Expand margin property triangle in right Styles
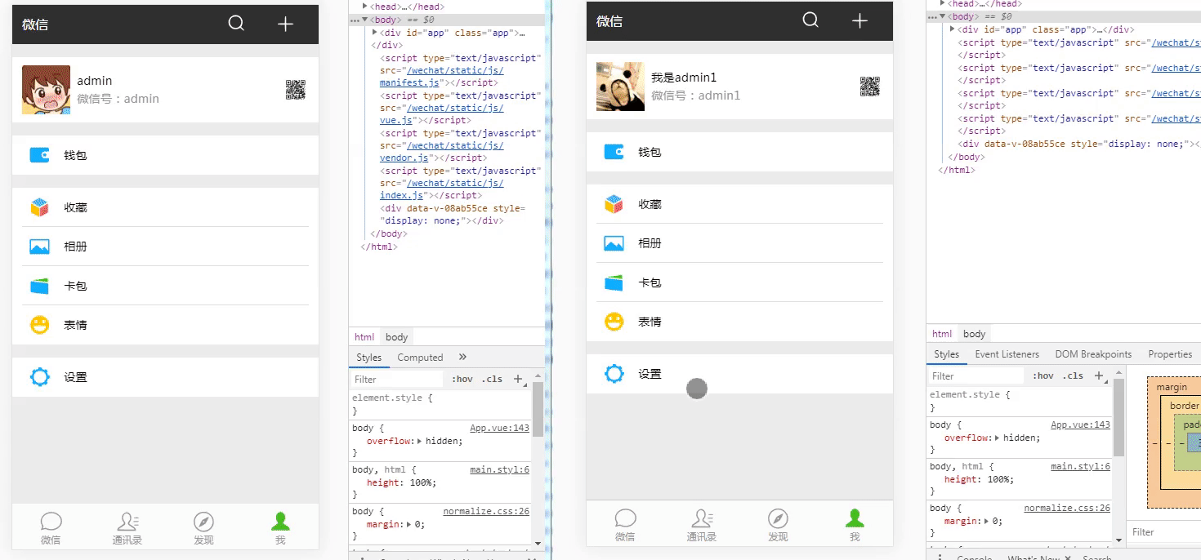The height and width of the screenshot is (560, 1201). pos(986,521)
